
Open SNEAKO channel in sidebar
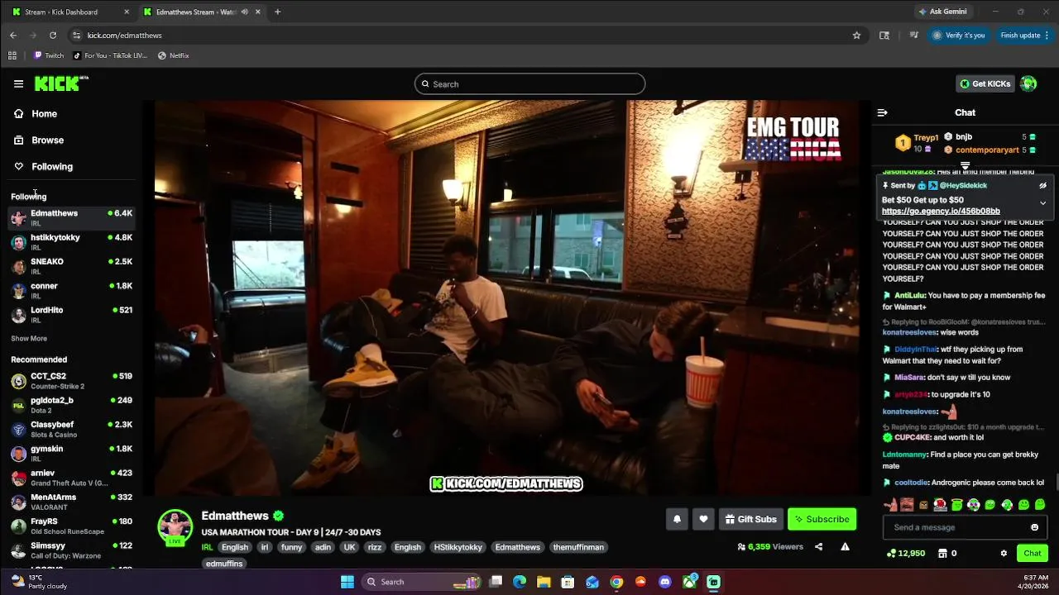(70, 266)
